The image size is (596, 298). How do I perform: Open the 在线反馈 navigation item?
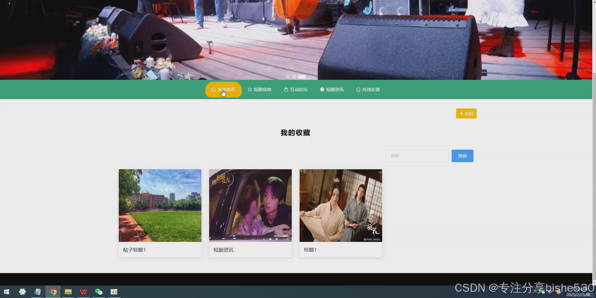tap(368, 89)
